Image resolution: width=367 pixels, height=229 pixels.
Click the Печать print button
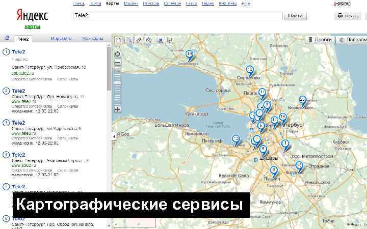pos(348,16)
